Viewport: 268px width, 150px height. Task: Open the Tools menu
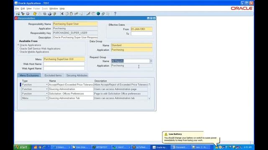click(x=45, y=8)
